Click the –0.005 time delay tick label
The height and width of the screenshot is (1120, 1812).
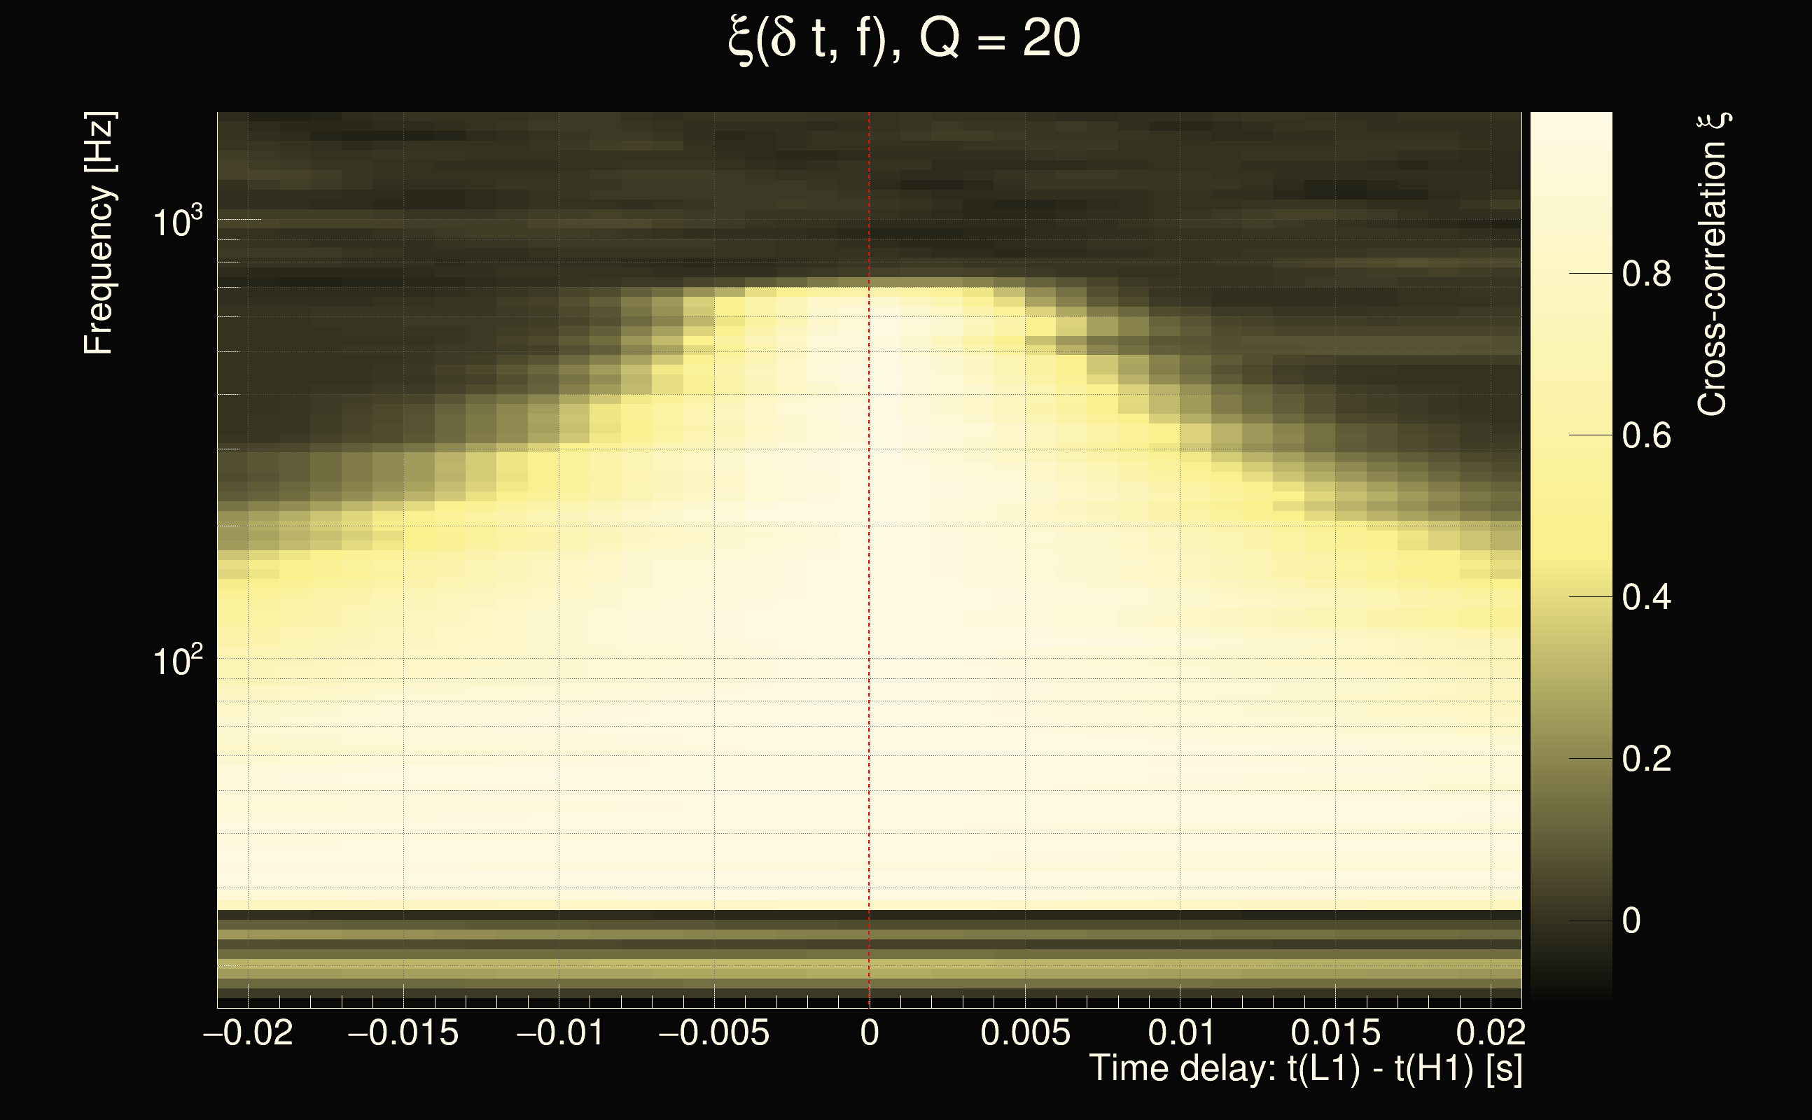(714, 1032)
